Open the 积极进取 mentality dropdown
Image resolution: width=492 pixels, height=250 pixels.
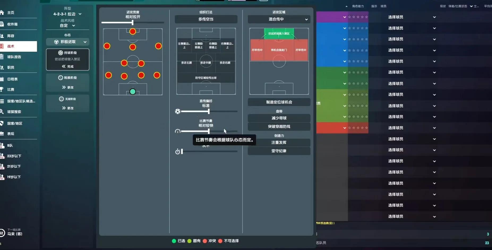pyautogui.click(x=67, y=42)
